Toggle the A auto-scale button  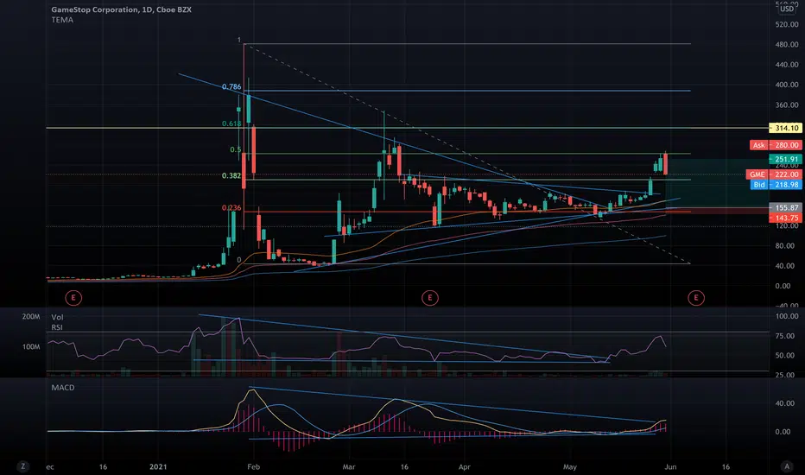pos(787,466)
